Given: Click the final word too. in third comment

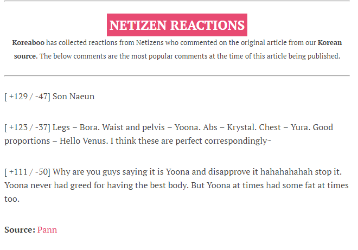Looking at the screenshot, I should (12, 199).
